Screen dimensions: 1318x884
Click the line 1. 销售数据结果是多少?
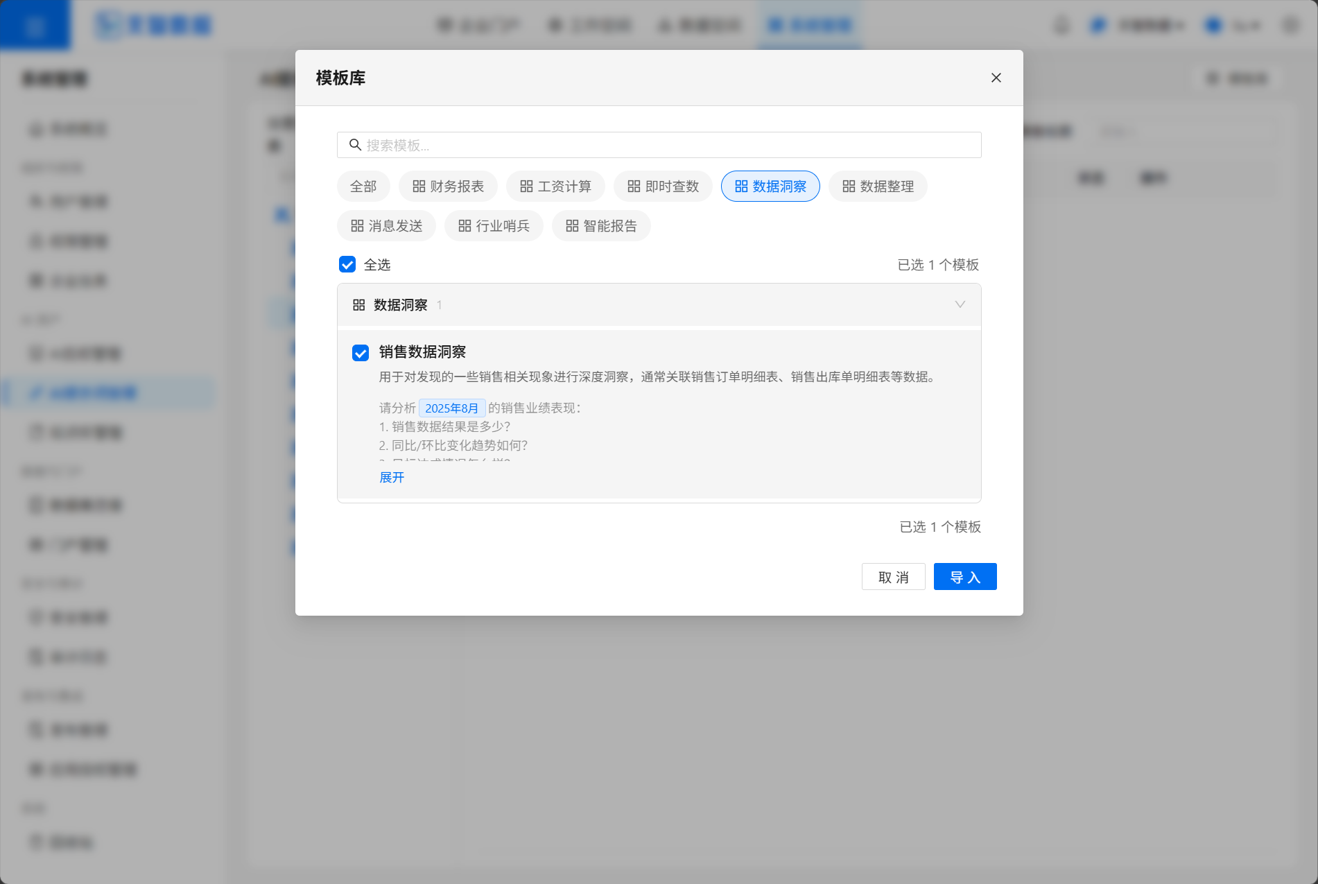click(x=444, y=426)
